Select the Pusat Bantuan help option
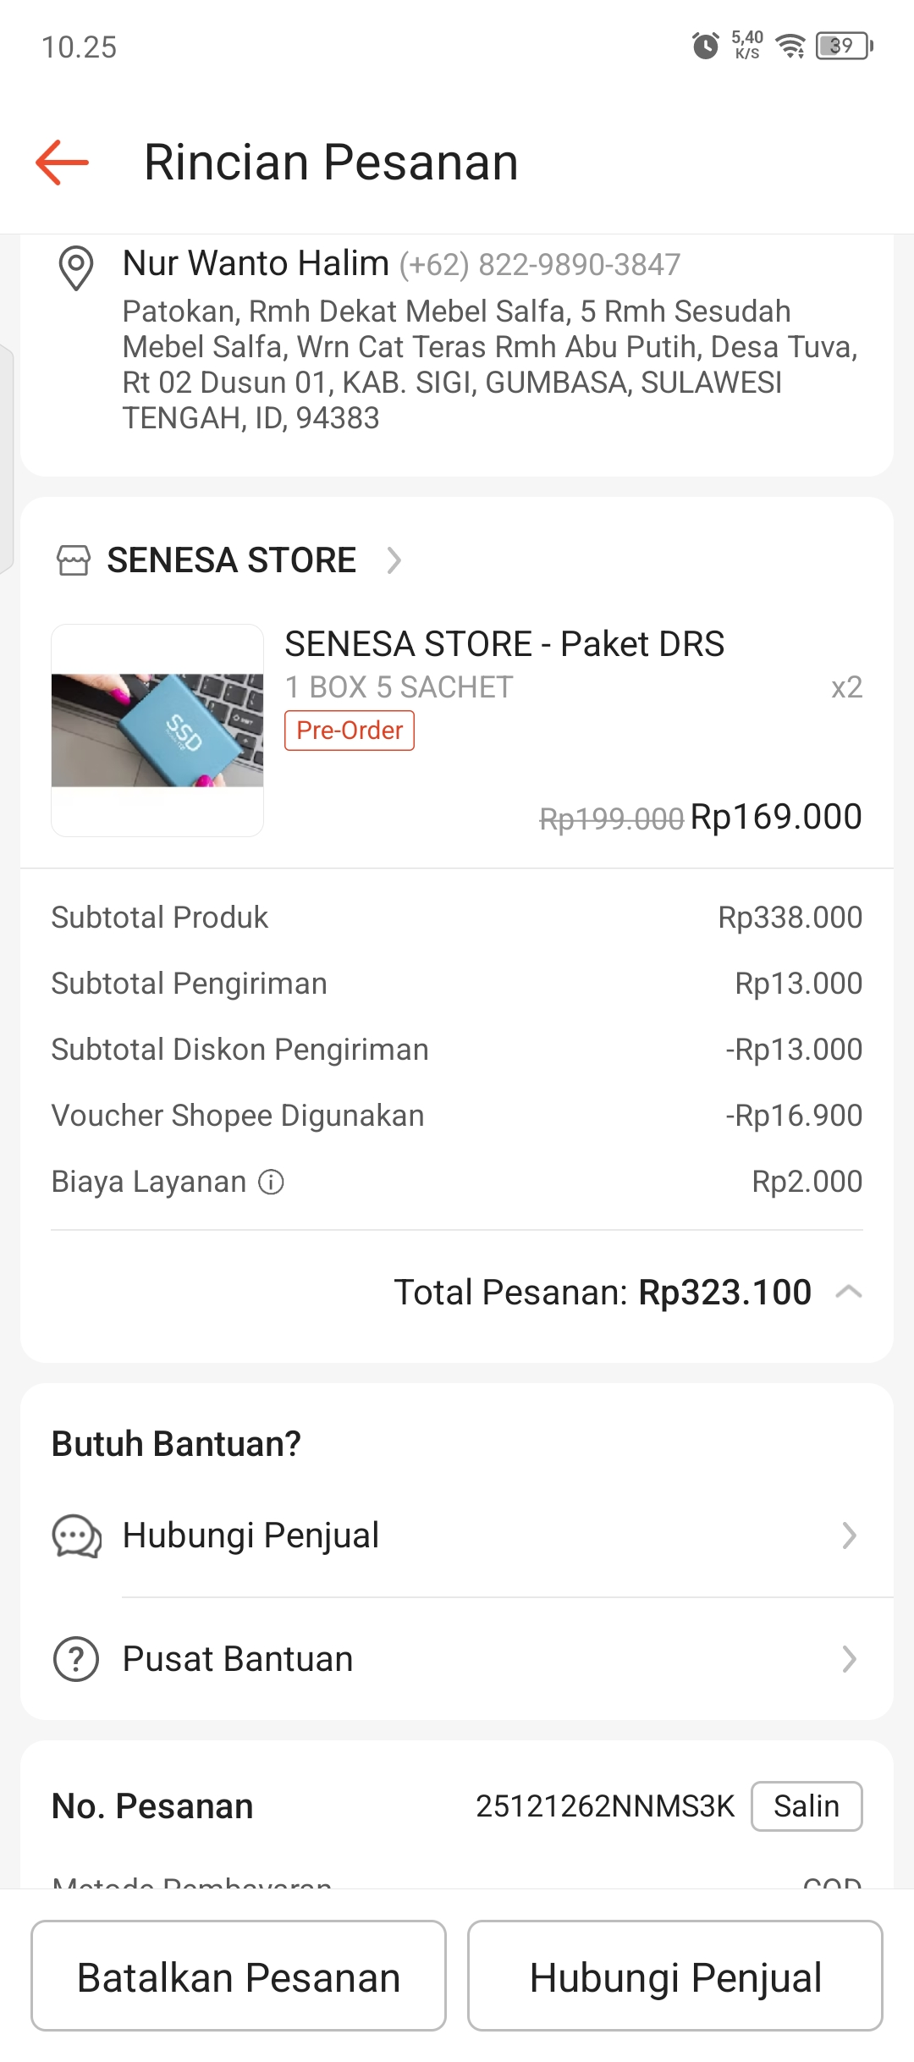The width and height of the screenshot is (914, 2062). (238, 1659)
